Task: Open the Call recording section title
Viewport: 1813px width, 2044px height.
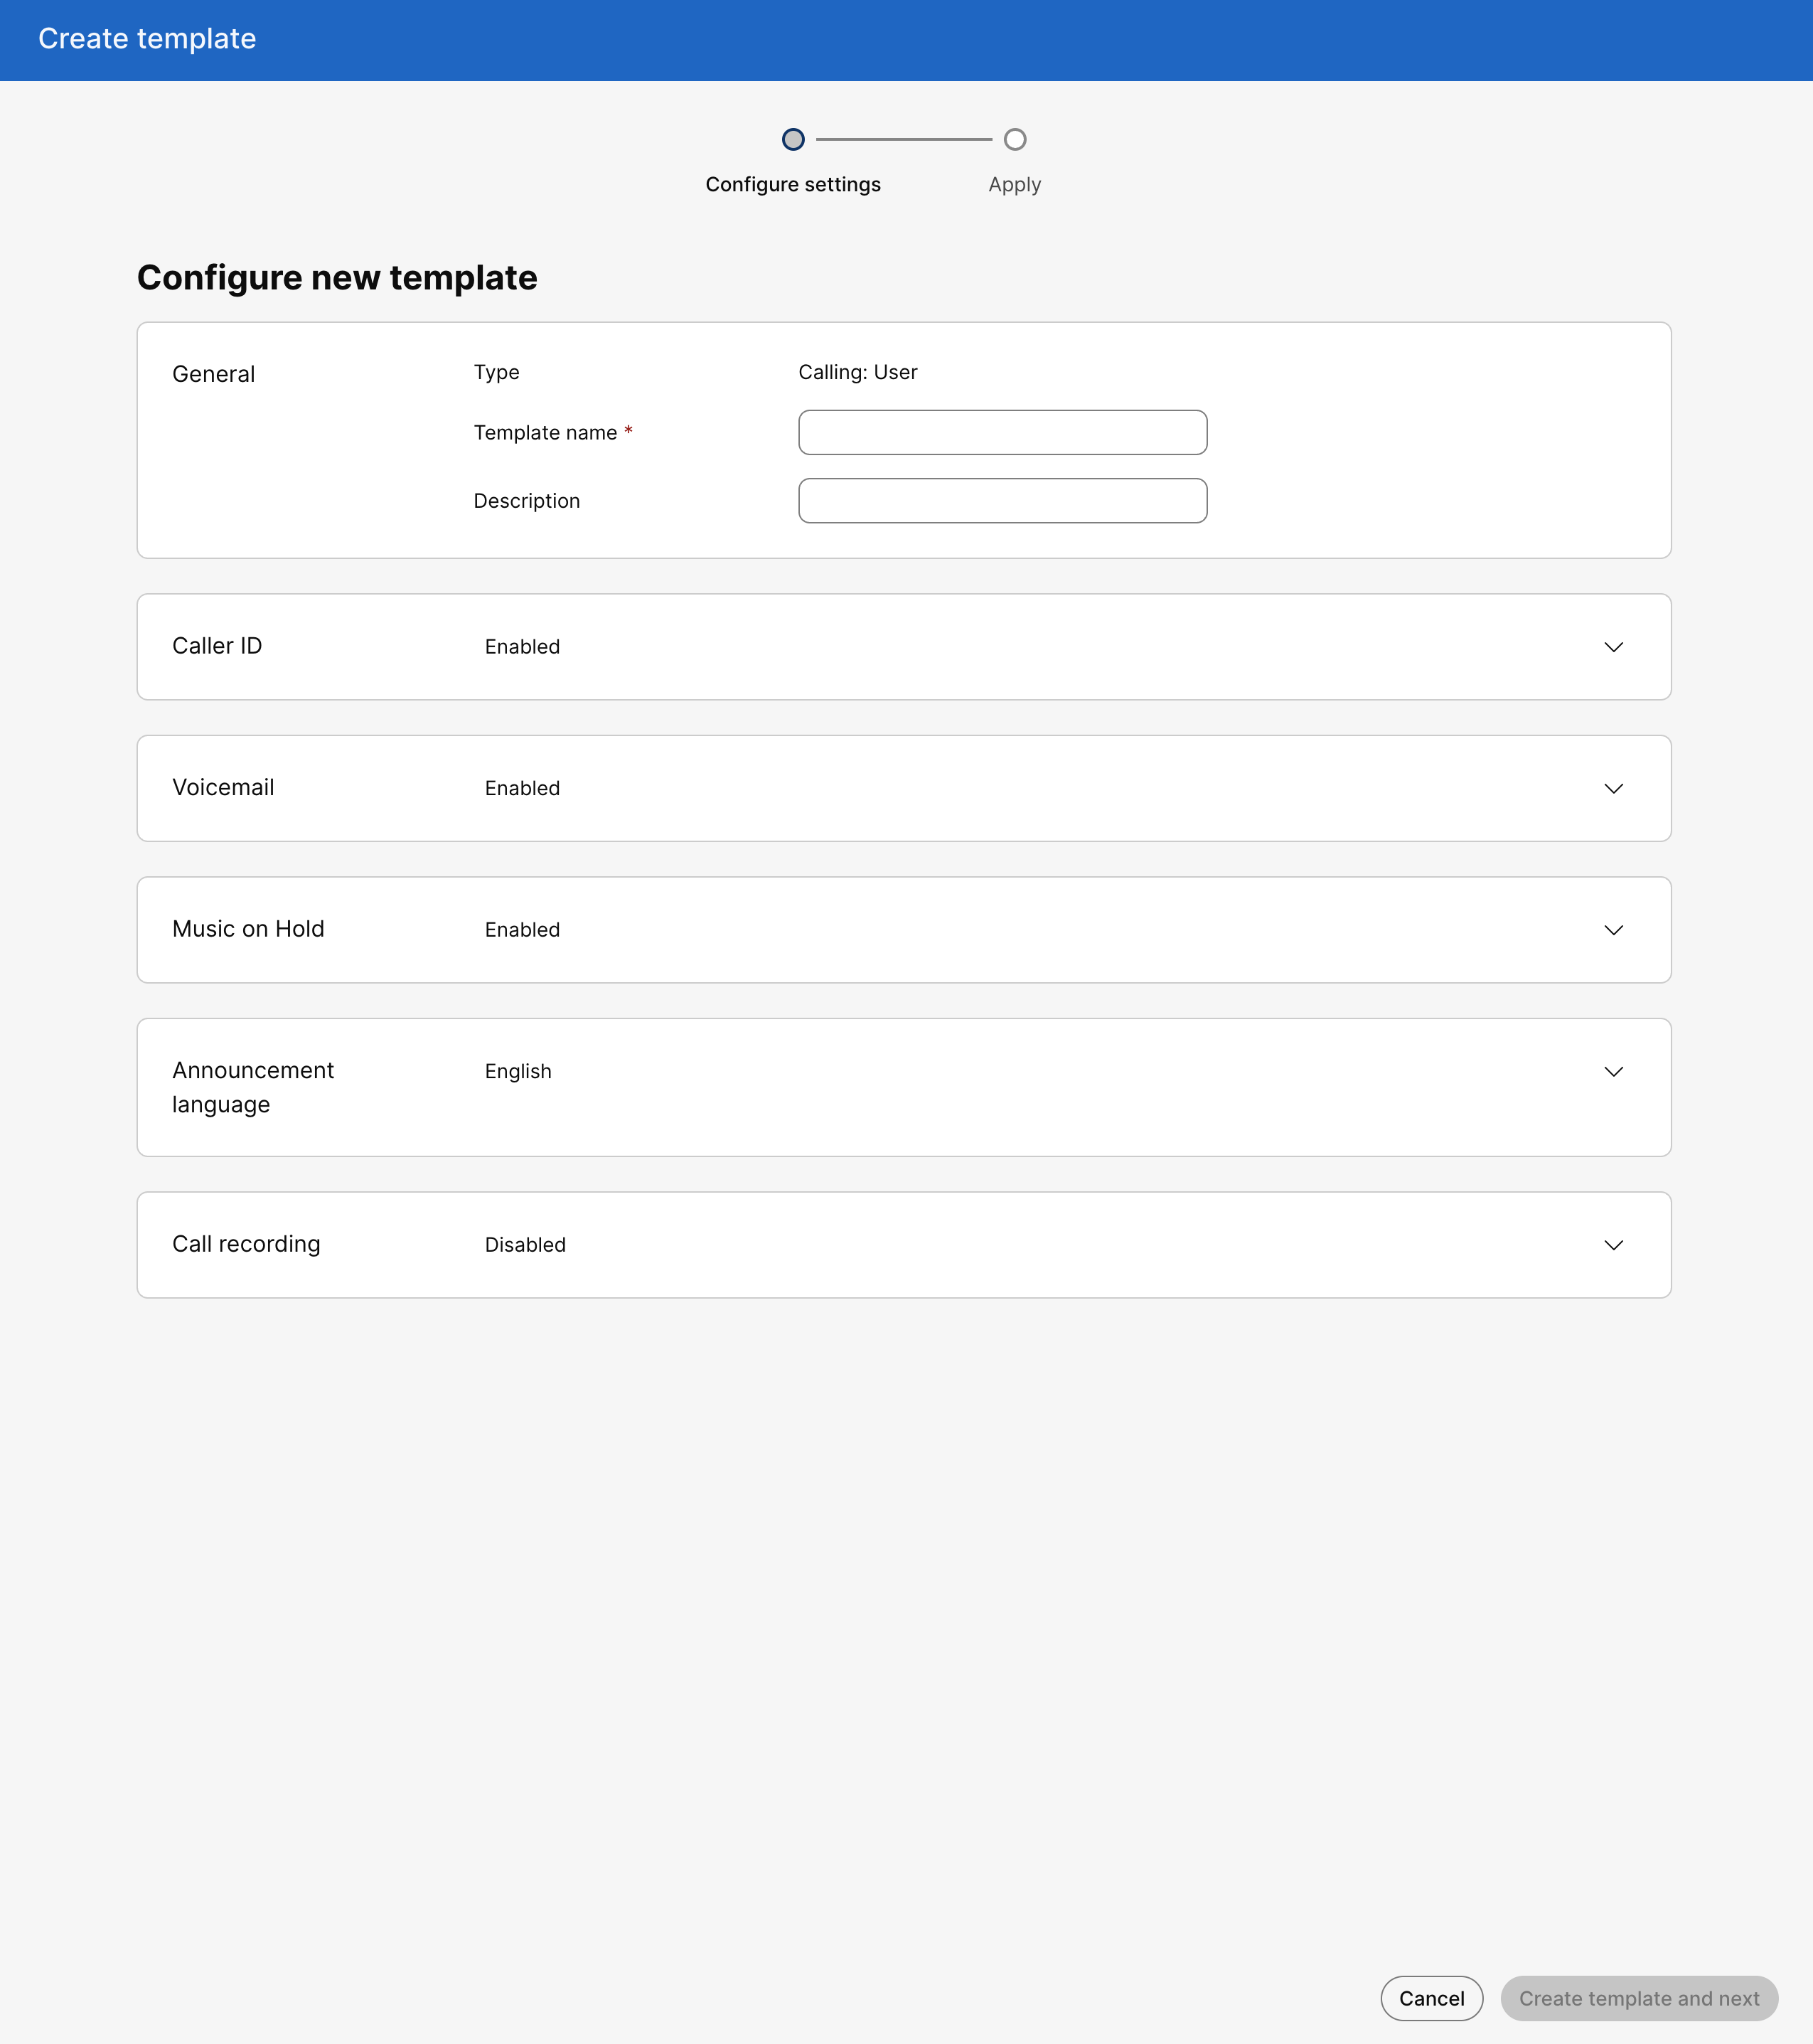Action: 246,1244
